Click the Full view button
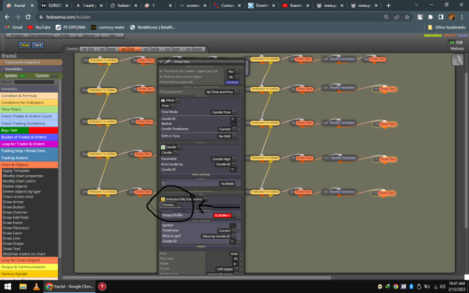Image resolution: width=469 pixels, height=293 pixels. click(459, 43)
